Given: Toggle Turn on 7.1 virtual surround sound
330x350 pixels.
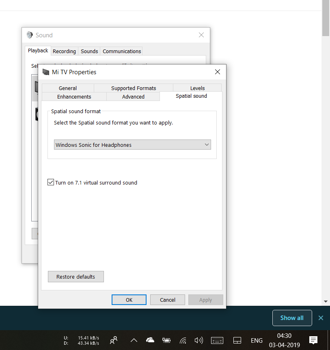Looking at the screenshot, I should pos(51,182).
